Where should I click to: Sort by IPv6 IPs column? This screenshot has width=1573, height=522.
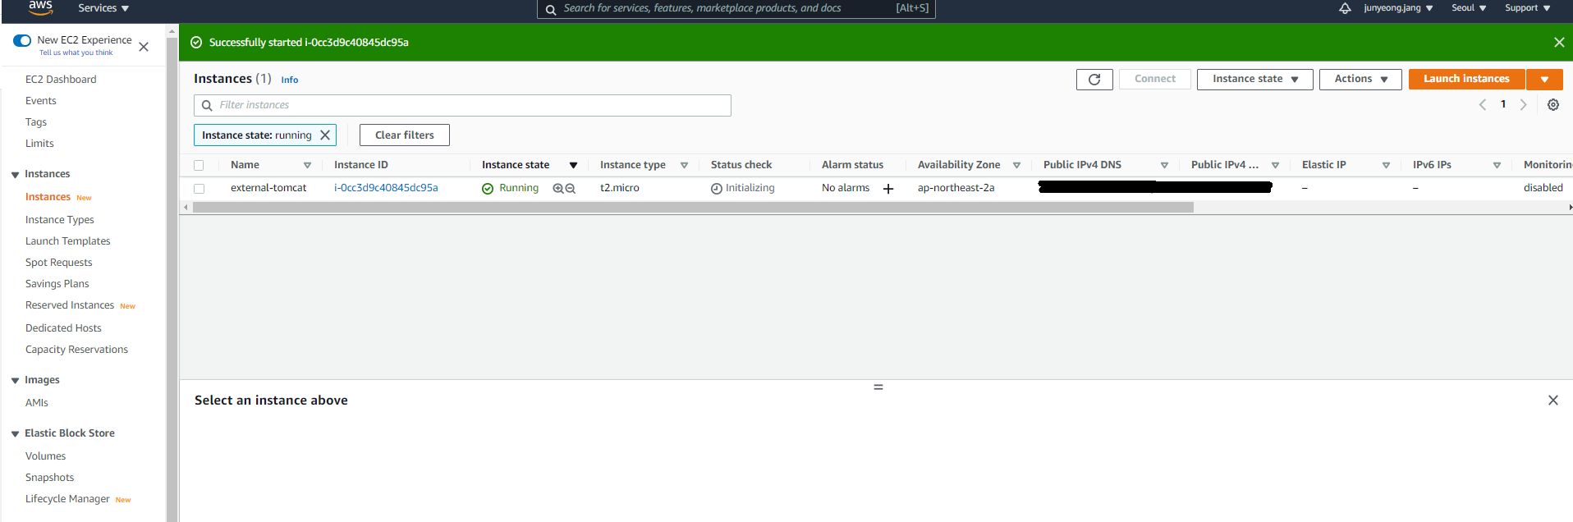(x=1497, y=165)
